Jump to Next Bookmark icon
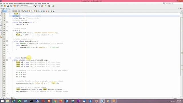The image size is (183, 103). tap(37, 11)
